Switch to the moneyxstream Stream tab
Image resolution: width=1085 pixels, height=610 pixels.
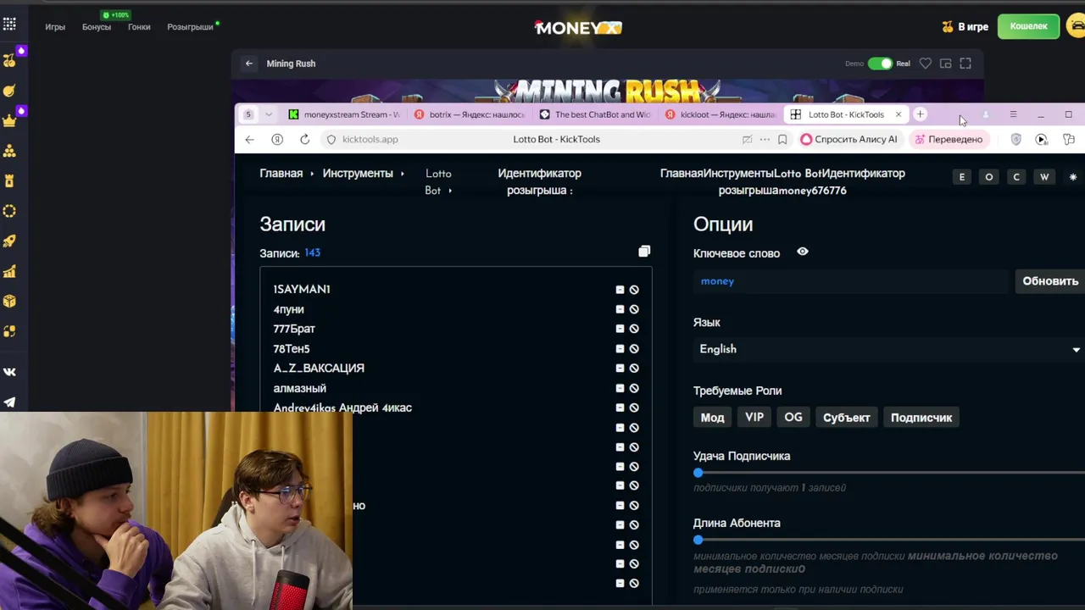pyautogui.click(x=343, y=114)
